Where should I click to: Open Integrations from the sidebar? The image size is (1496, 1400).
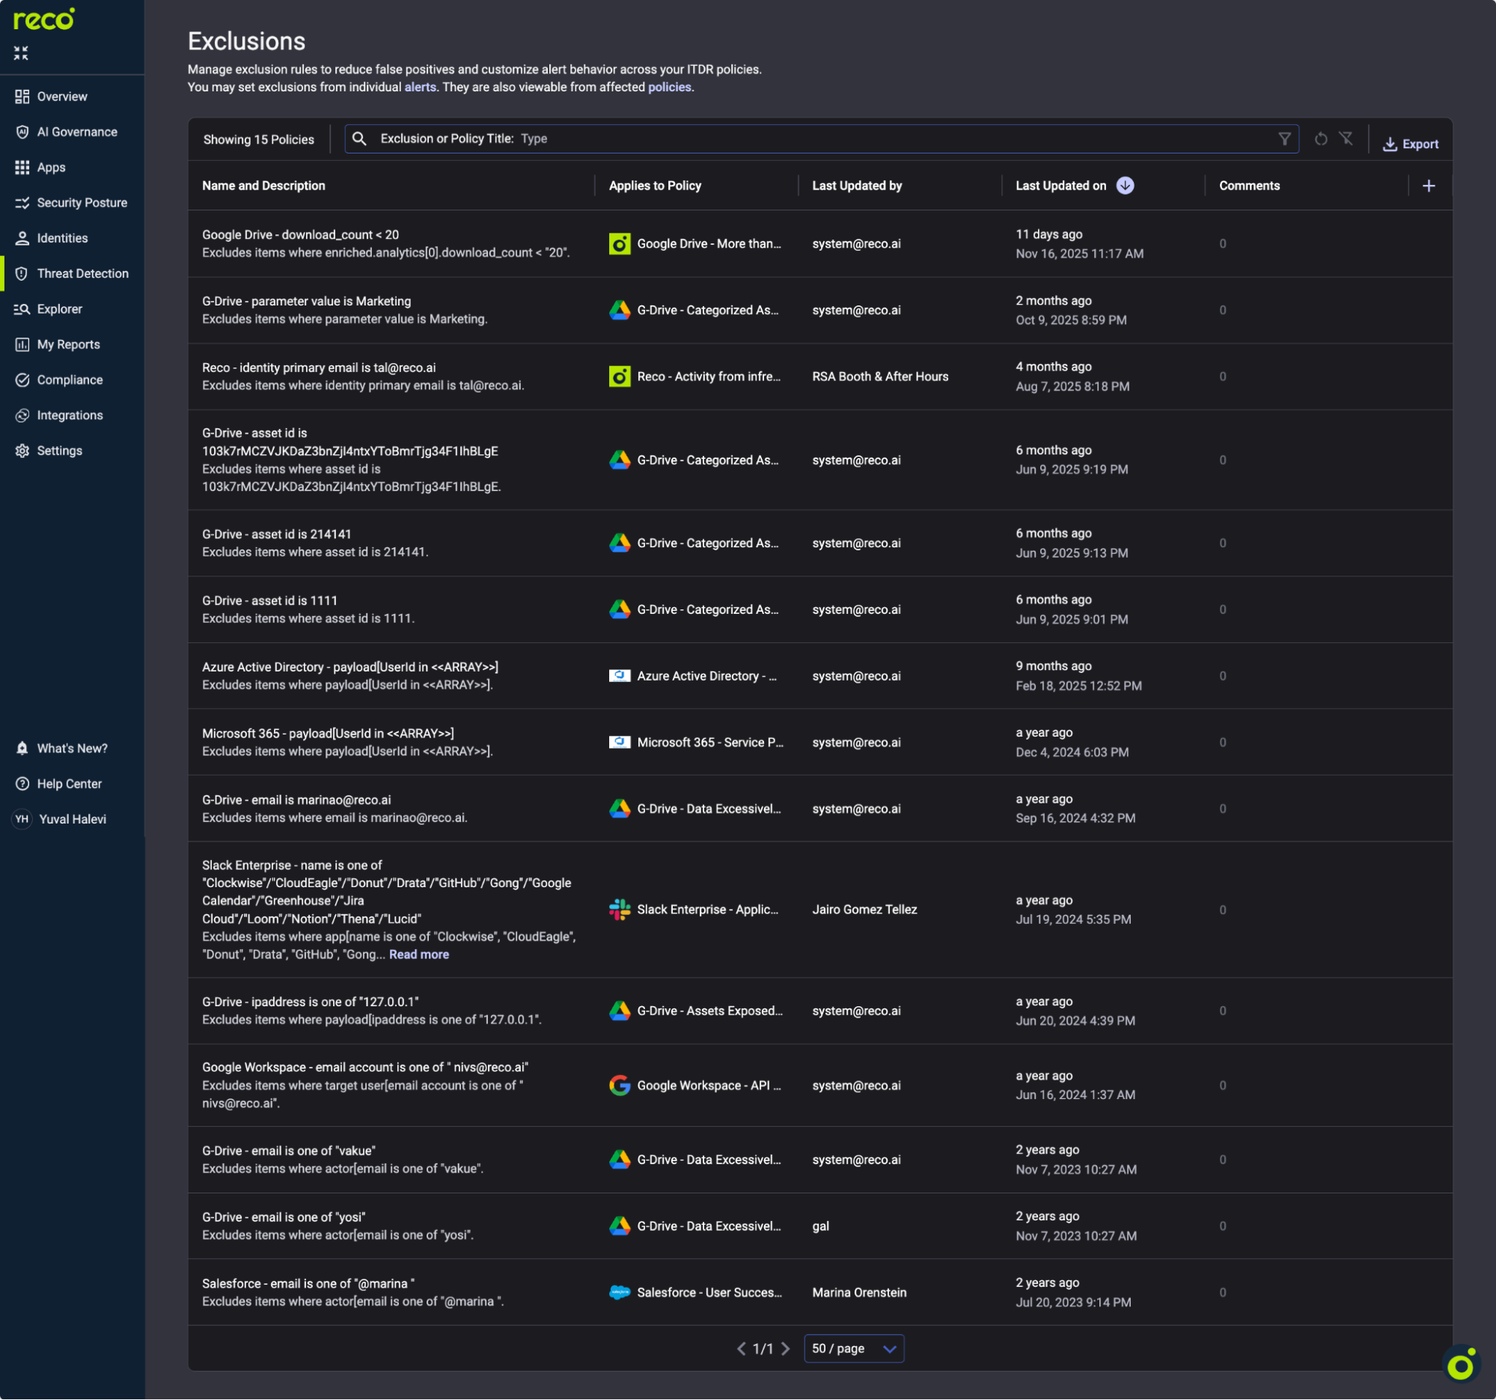click(70, 415)
